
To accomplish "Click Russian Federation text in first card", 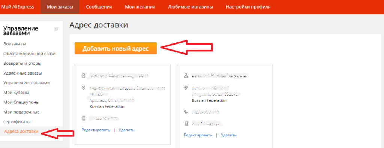I will [107, 106].
